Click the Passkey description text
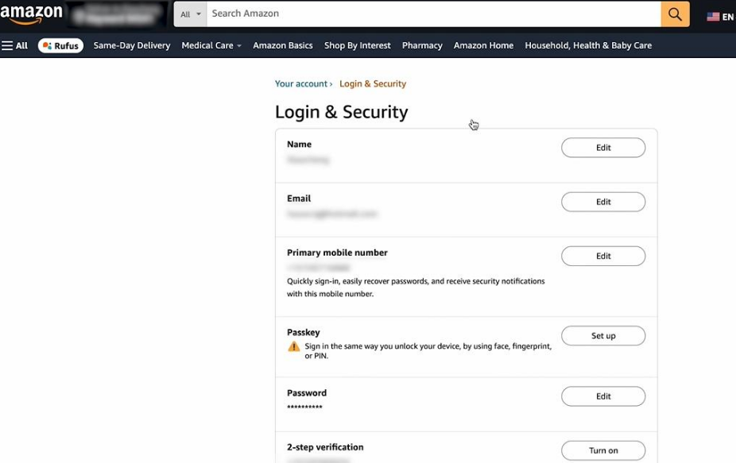736x463 pixels. click(x=428, y=351)
